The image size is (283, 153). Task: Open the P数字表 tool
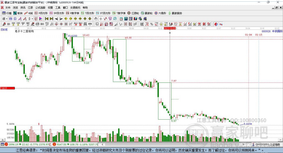point(73,13)
